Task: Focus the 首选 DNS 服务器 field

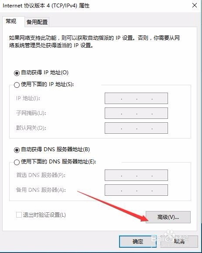Action: 136,175
